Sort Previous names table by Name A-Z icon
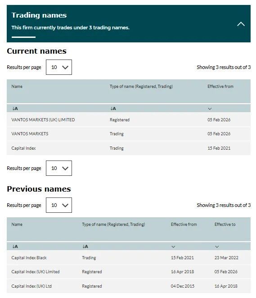The height and width of the screenshot is (298, 256). pos(15,247)
